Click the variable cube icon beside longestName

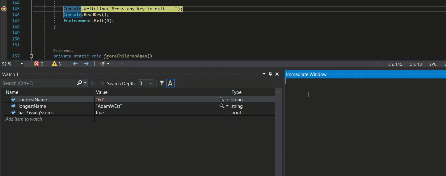(x=13, y=106)
